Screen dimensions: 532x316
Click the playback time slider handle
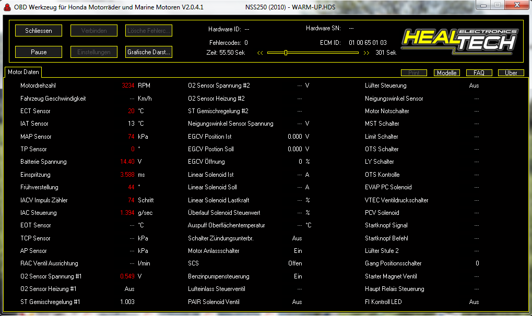(286, 53)
